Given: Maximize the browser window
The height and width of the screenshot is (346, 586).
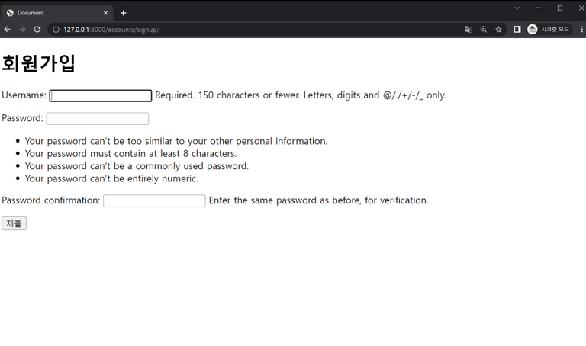Looking at the screenshot, I should [x=560, y=8].
